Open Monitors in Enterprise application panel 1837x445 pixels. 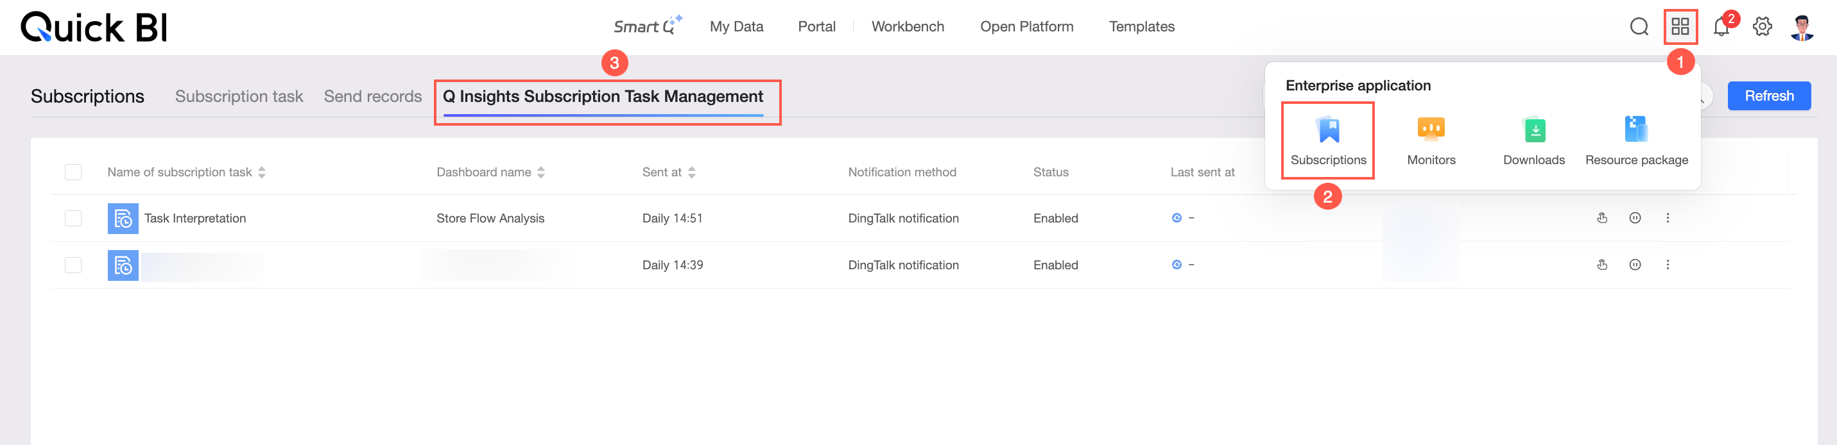pos(1431,141)
